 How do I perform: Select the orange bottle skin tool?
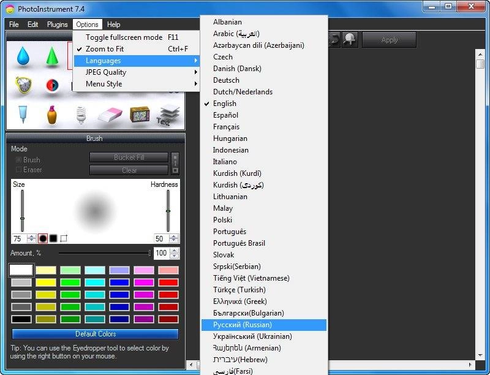coord(52,115)
